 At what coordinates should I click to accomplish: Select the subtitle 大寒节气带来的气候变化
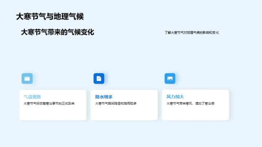[57, 32]
